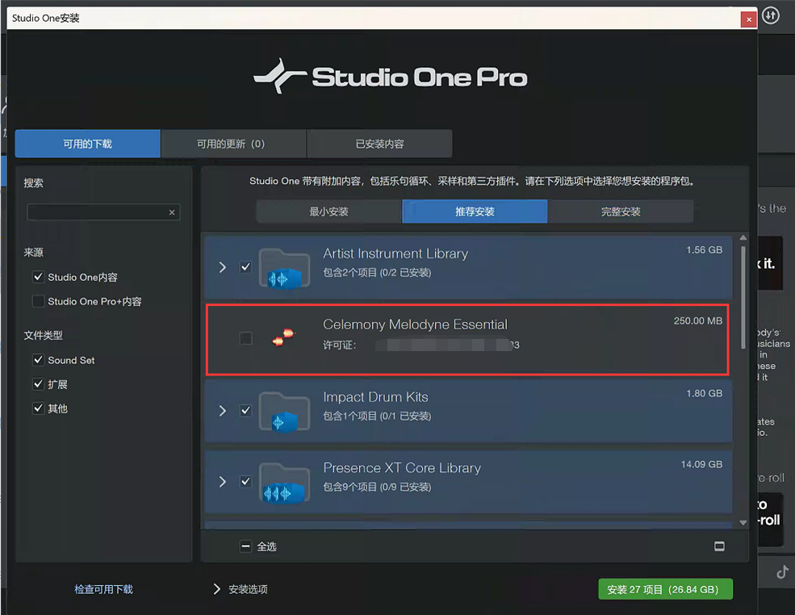Toggle the Studio One Pro+内容 source checkbox

click(38, 301)
